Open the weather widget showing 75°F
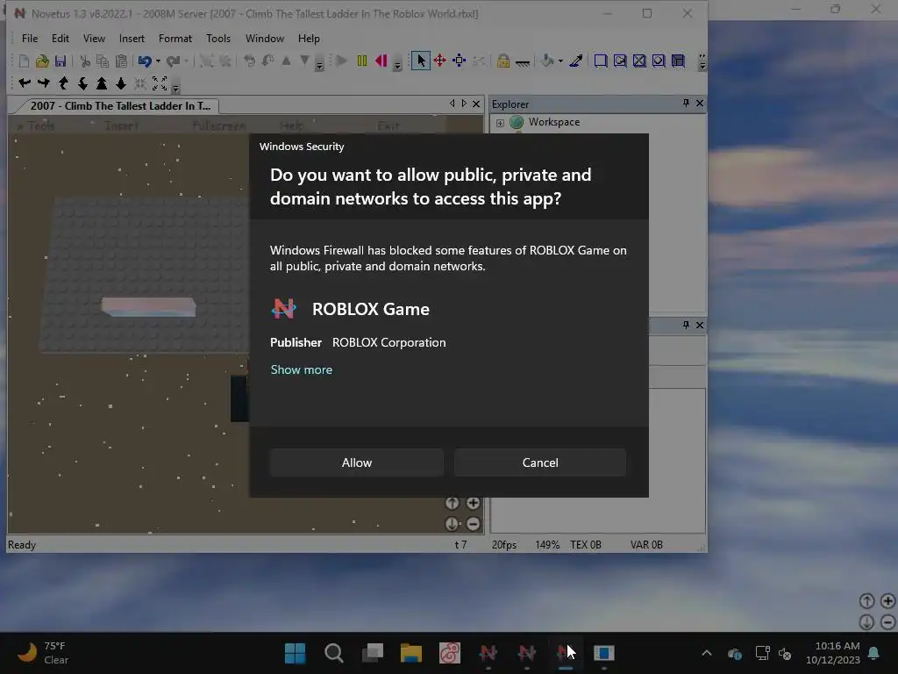898x674 pixels. click(43, 653)
